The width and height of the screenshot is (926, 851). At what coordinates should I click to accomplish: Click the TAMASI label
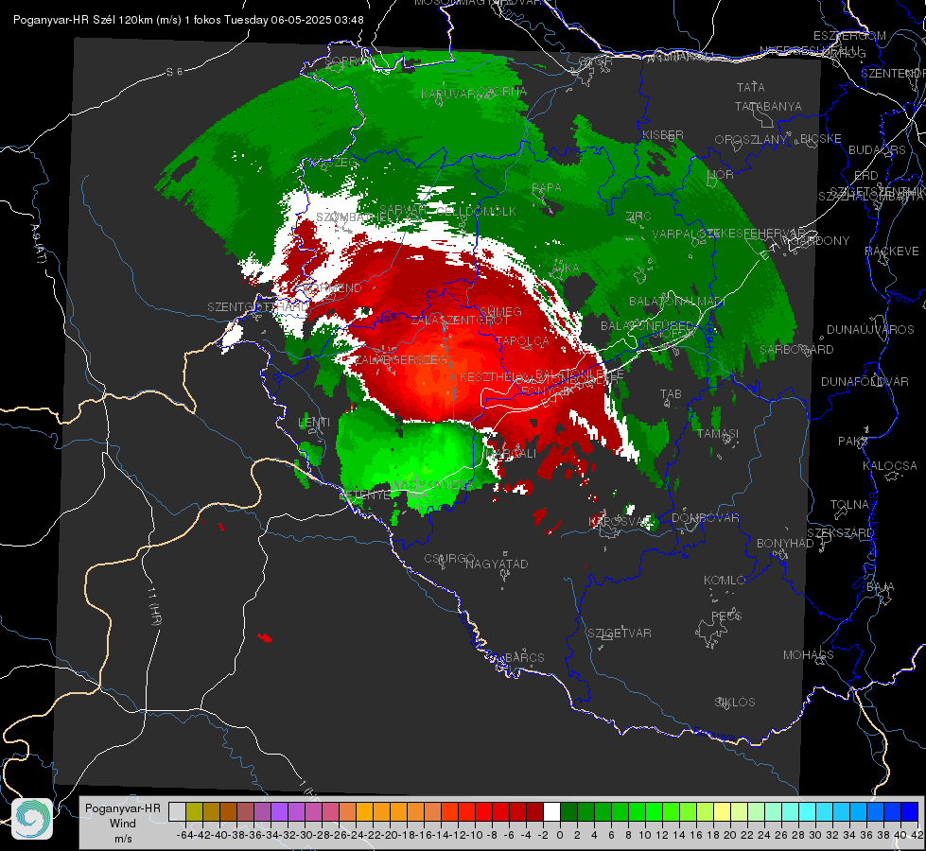(x=718, y=433)
